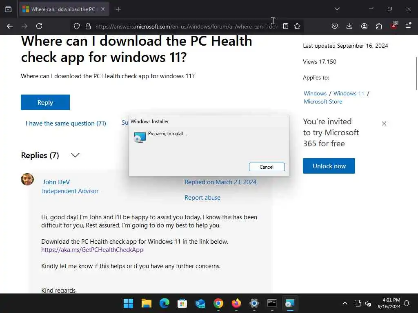Click 'Preparing to install...' text in dialog

(167, 134)
